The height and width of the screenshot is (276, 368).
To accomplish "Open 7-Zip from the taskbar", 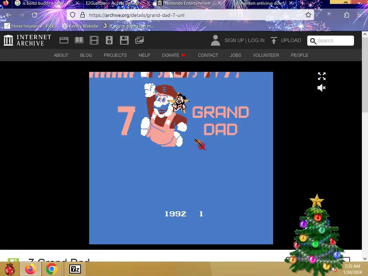I will coord(75,269).
